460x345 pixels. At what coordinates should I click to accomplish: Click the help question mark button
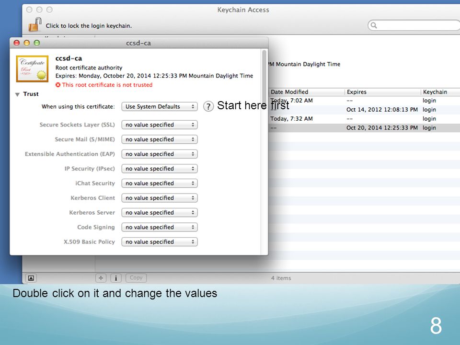[x=208, y=106]
